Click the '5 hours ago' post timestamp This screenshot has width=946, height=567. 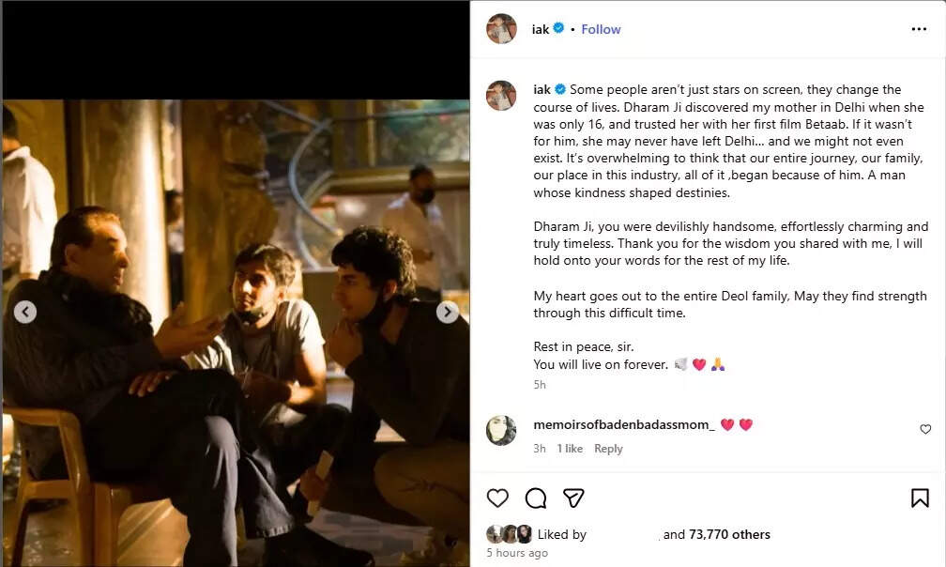click(517, 553)
